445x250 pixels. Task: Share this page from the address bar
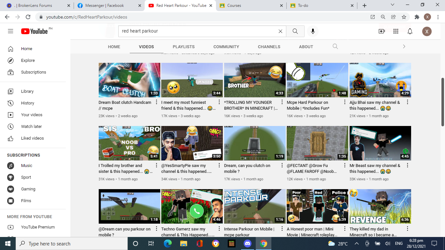(394, 17)
